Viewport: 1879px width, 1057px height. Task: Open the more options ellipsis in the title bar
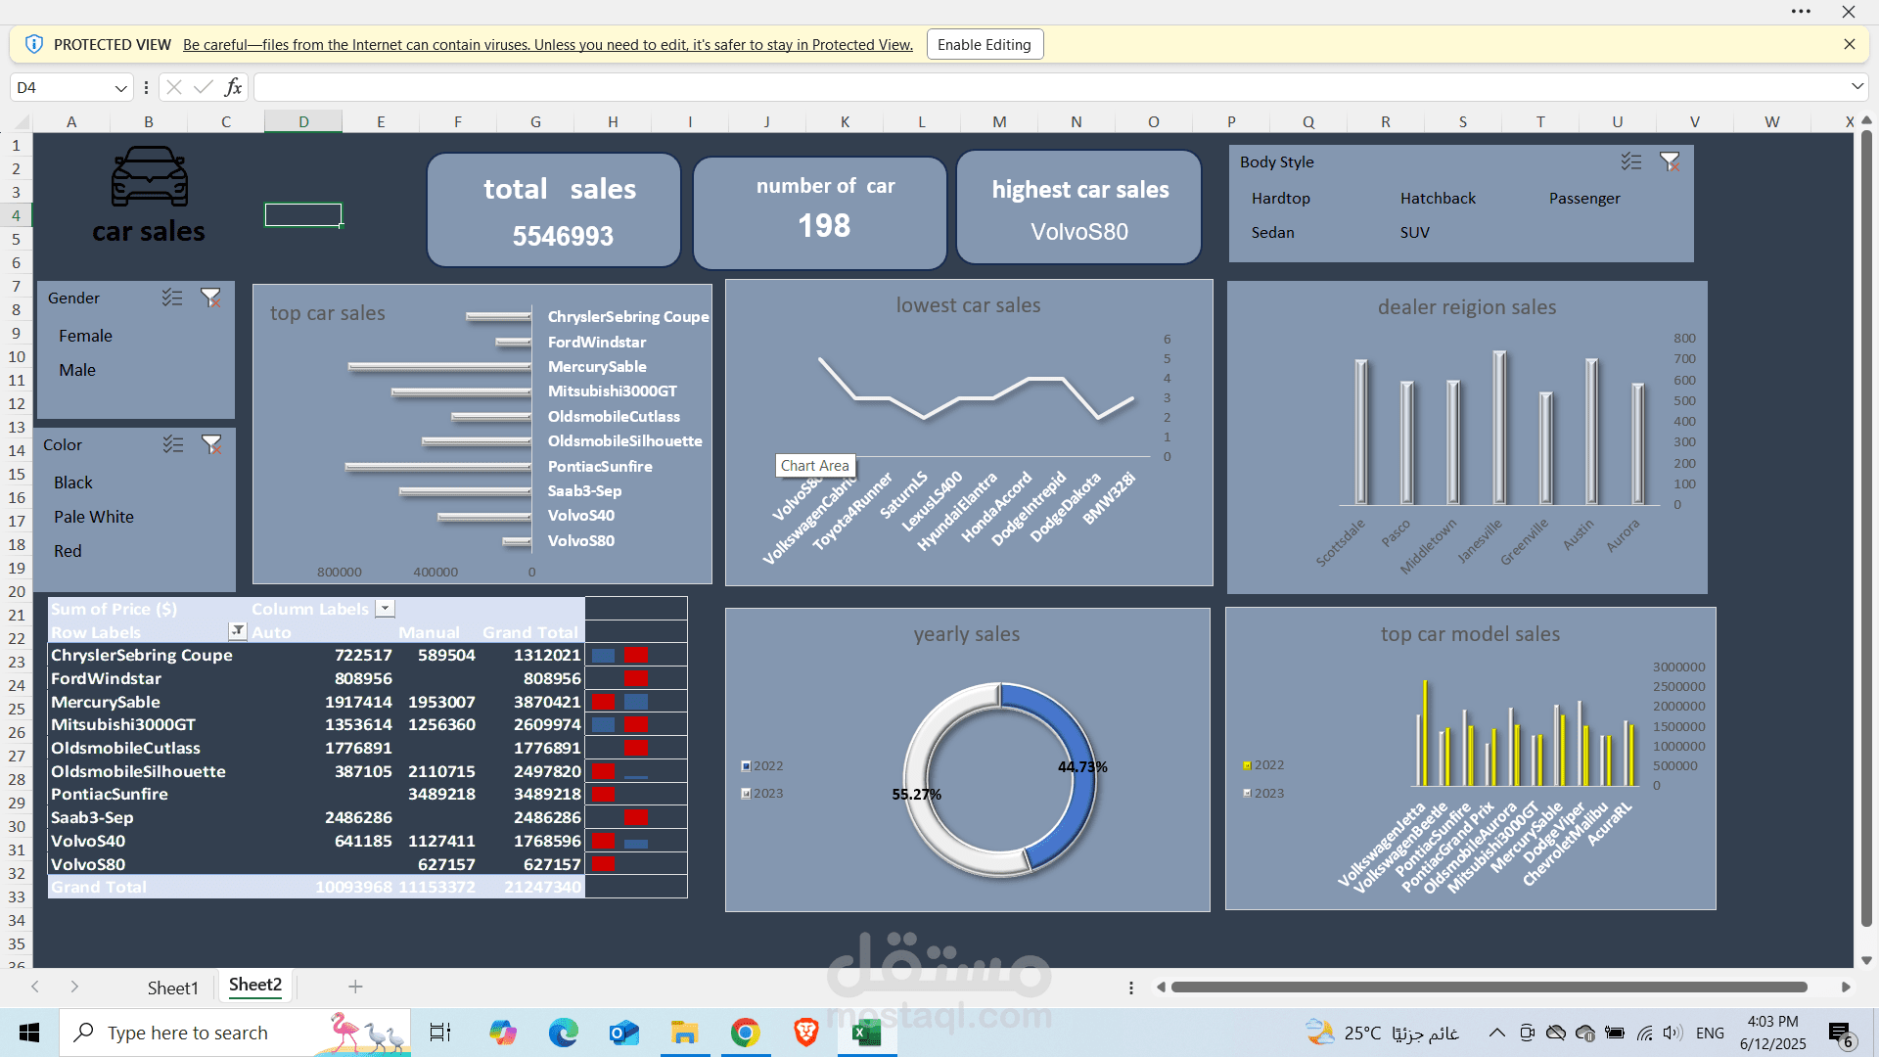tap(1801, 12)
